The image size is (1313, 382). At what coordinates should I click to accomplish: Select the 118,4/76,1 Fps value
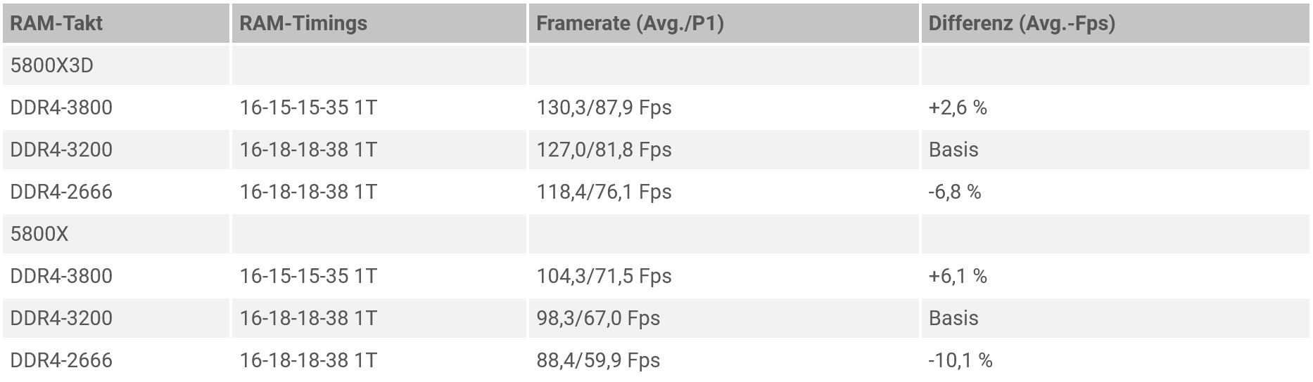[604, 192]
